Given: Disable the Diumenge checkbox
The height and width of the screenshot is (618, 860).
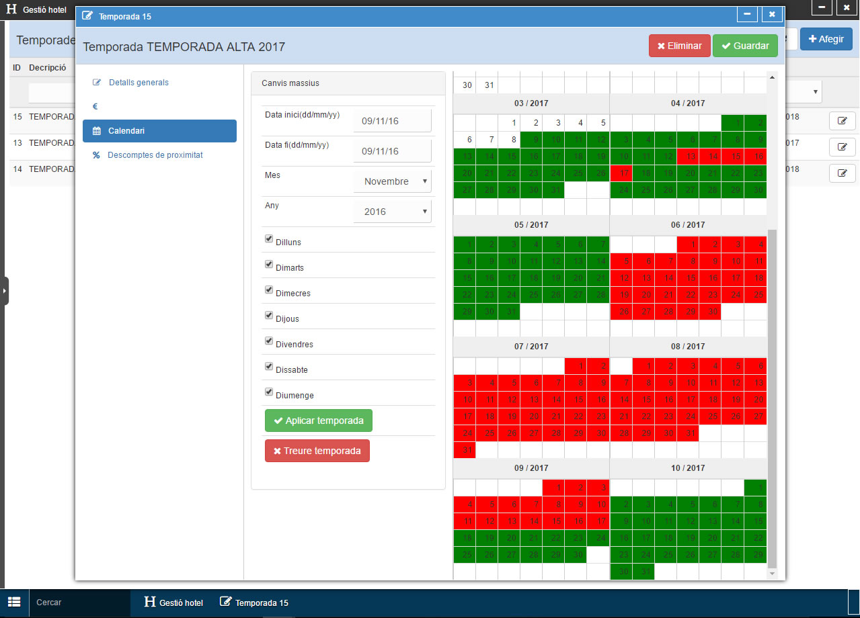Looking at the screenshot, I should pyautogui.click(x=269, y=392).
